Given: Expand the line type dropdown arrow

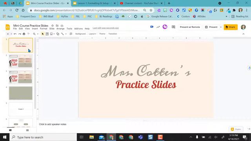Looking at the screenshot, I should coord(66,34).
